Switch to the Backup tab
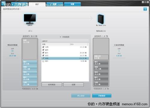Image resolution: width=150 pixels, height=108 pixels. click(37, 4)
